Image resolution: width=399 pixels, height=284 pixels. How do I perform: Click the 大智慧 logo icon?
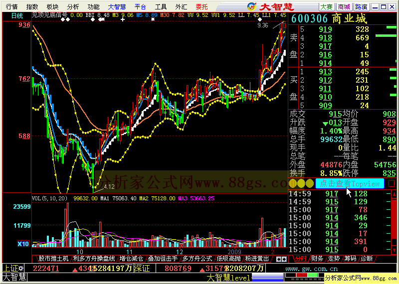coord(252,6)
